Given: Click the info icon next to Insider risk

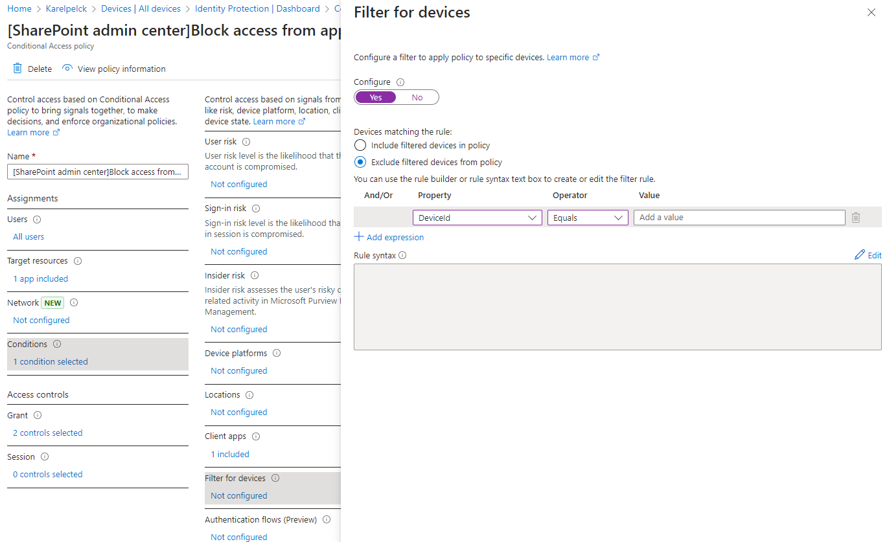Looking at the screenshot, I should pyautogui.click(x=254, y=276).
